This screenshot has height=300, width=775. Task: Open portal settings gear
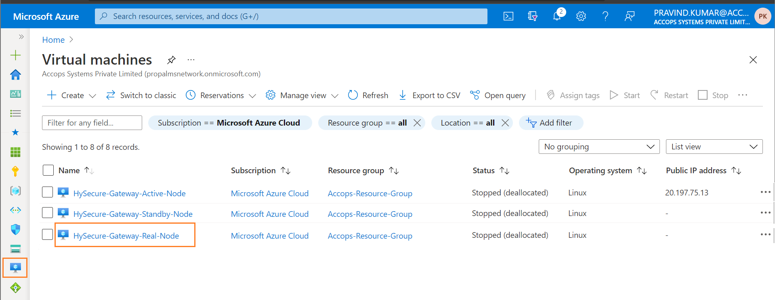(x=581, y=16)
